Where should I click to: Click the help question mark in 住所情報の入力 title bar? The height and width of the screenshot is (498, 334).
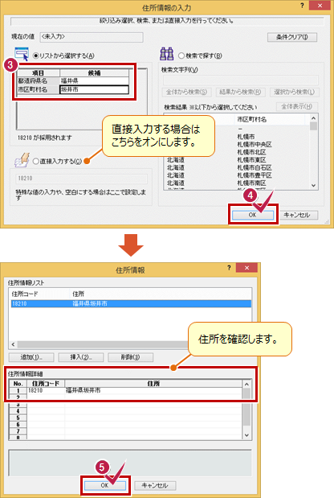302,6
